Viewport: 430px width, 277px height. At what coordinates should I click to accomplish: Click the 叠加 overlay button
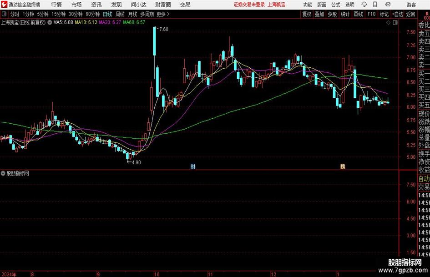pos(319,14)
